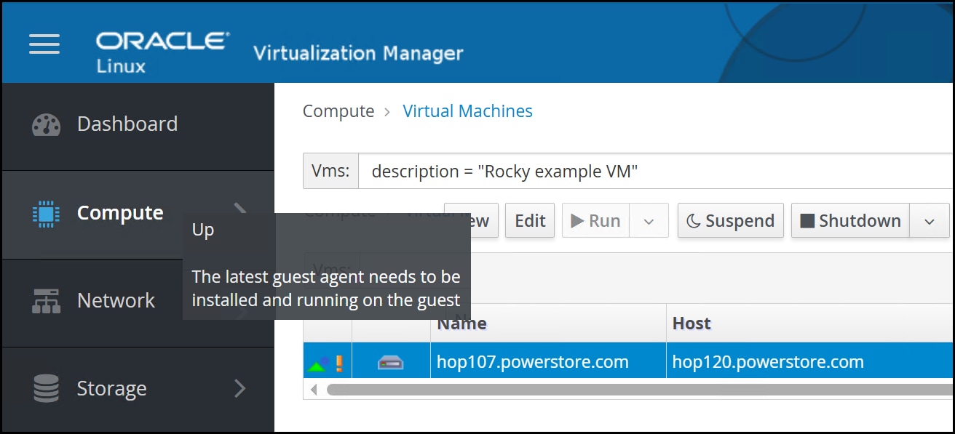Click the Compute chip icon

(47, 213)
